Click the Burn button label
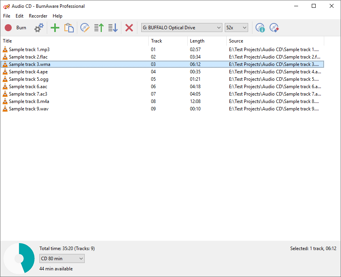Viewport: 341px width, 277px height. 21,27
